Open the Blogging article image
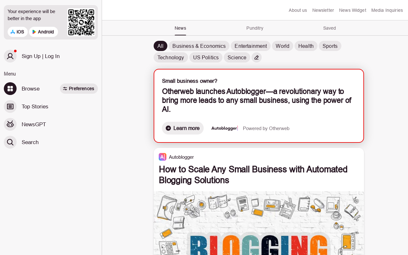Image resolution: width=408 pixels, height=255 pixels. [259, 223]
